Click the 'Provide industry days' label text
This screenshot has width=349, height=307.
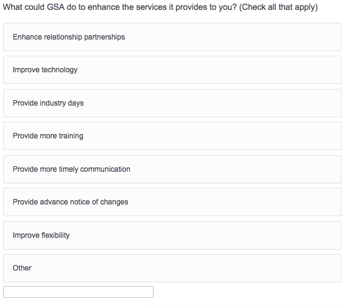[x=48, y=103]
